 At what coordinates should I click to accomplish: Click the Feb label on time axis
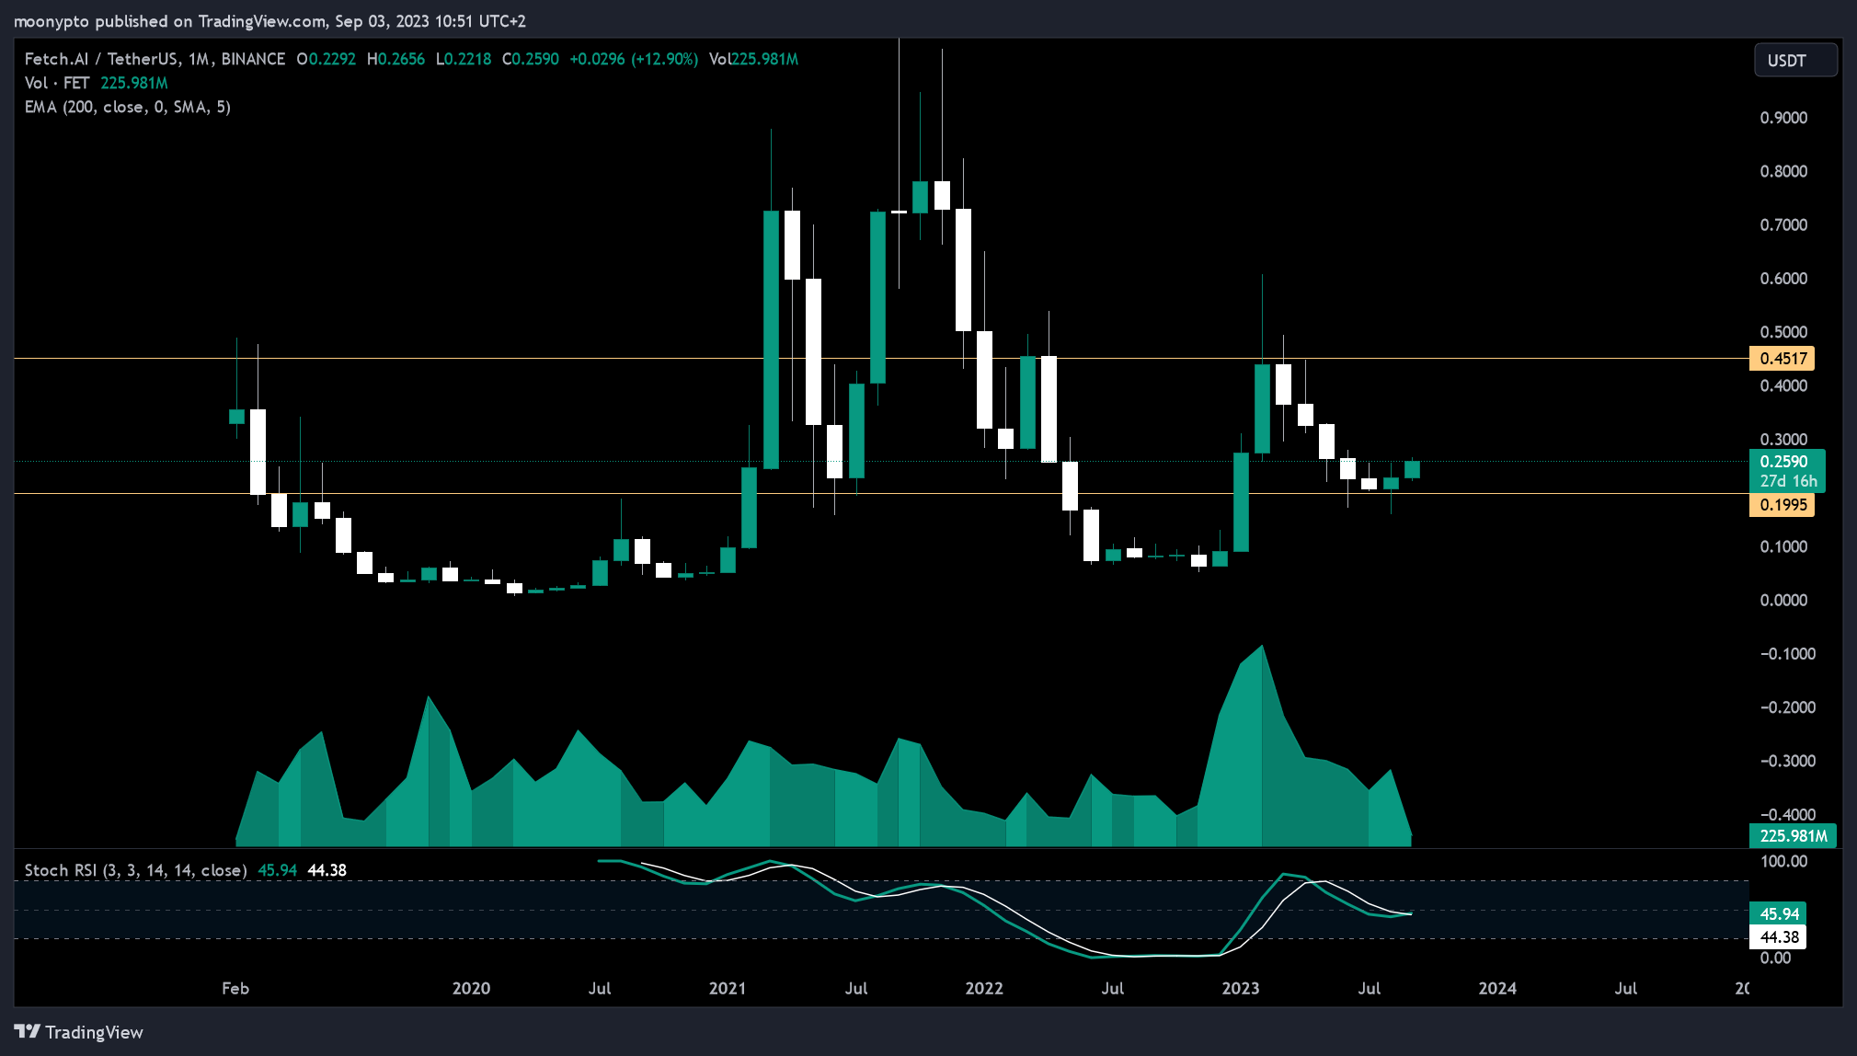[x=235, y=988]
